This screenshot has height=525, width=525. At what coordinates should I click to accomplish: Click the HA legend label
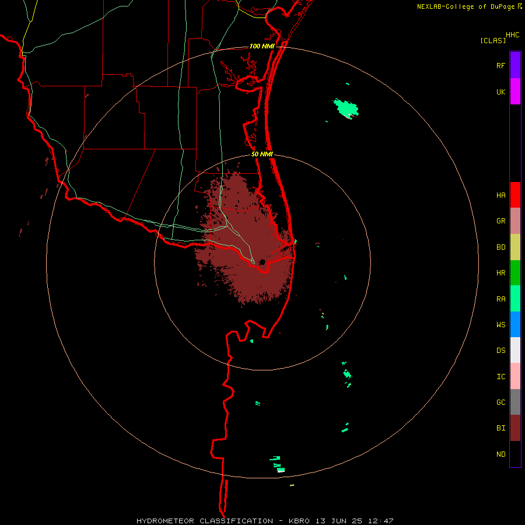(501, 195)
